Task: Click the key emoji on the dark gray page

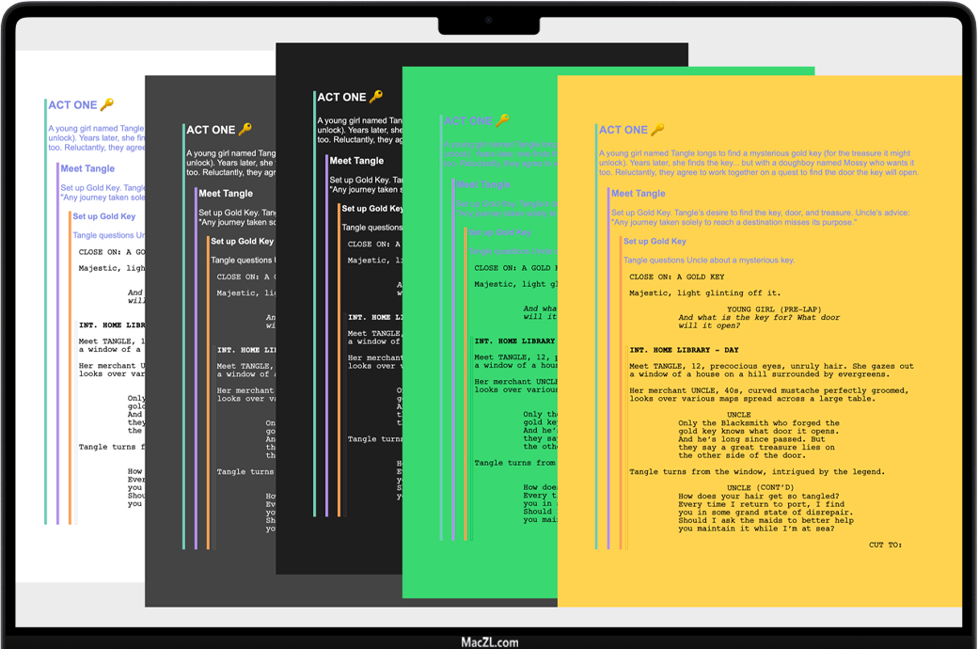Action: [x=245, y=130]
